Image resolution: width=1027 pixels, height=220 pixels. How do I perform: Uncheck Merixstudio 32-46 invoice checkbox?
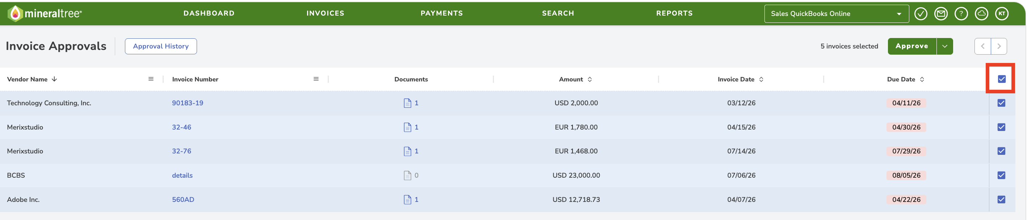click(1002, 127)
